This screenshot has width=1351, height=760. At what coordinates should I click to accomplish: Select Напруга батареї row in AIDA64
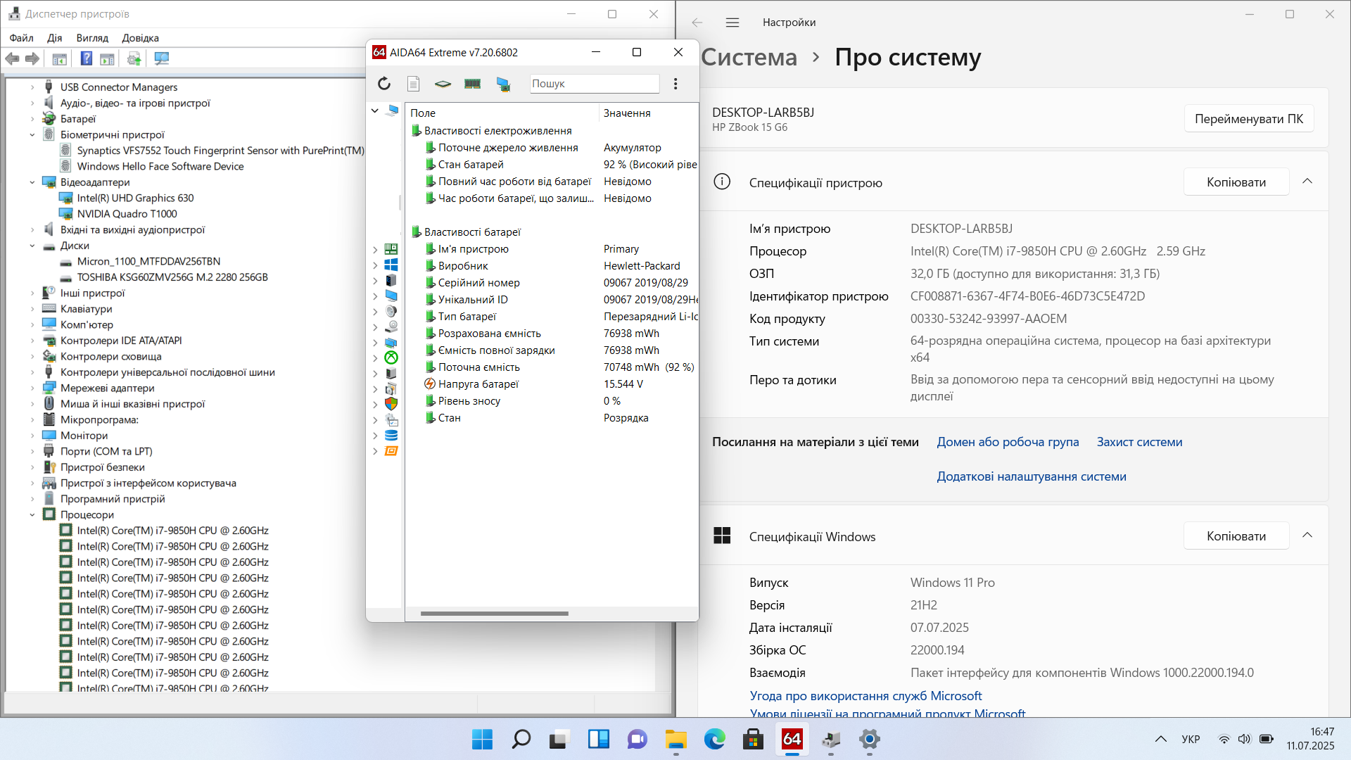pos(552,384)
